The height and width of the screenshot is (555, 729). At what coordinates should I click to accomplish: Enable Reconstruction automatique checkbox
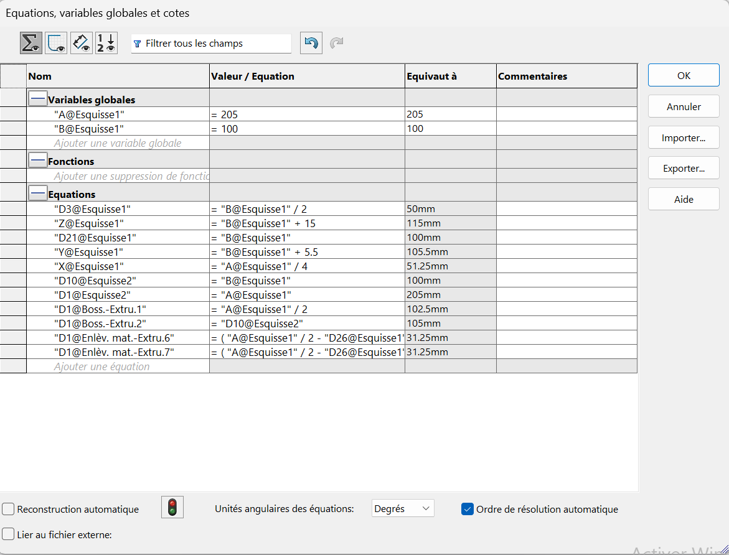click(9, 509)
